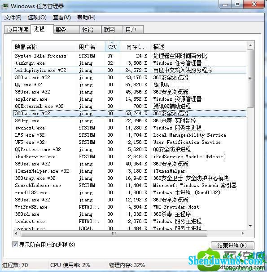Sort by the 描述 column header
The height and width of the screenshot is (272, 267).
click(198, 47)
